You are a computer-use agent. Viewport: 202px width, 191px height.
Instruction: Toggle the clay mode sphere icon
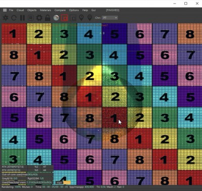click(x=56, y=18)
